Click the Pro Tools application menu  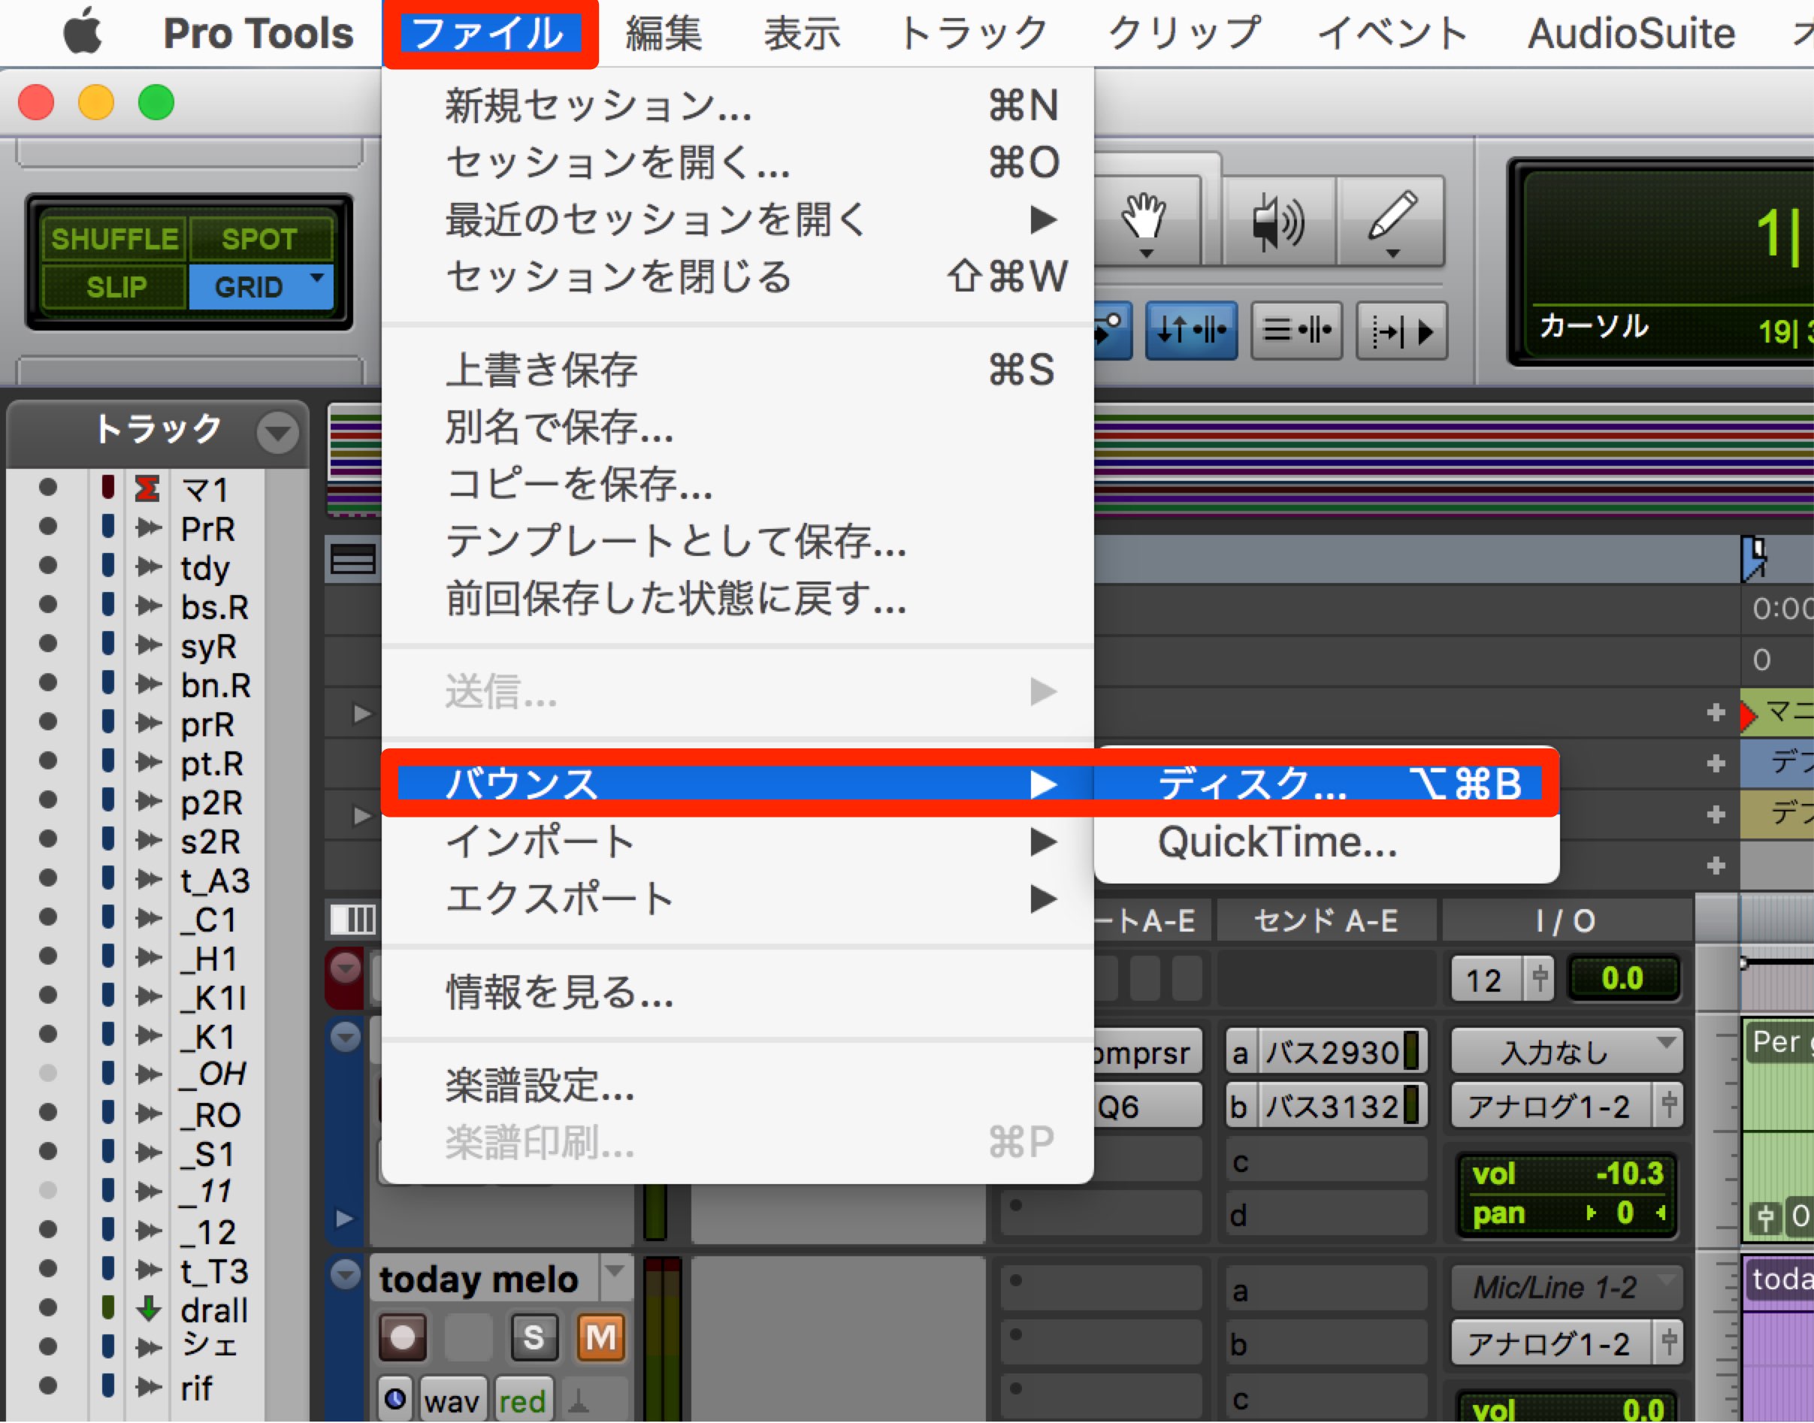[x=258, y=33]
